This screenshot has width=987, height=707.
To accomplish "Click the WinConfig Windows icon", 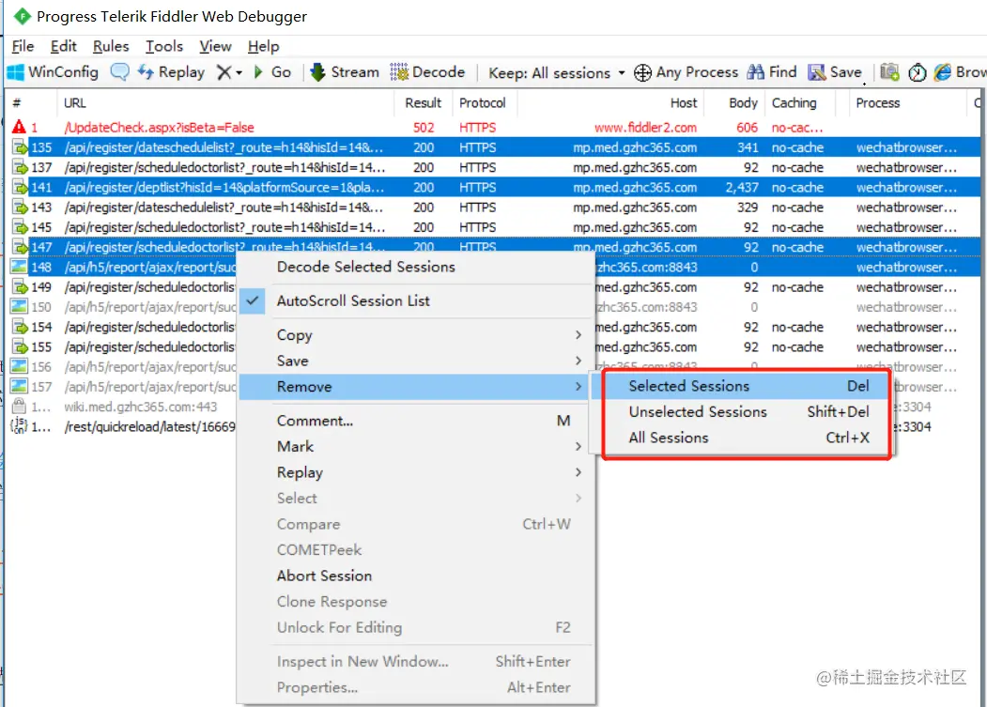I will tap(15, 72).
